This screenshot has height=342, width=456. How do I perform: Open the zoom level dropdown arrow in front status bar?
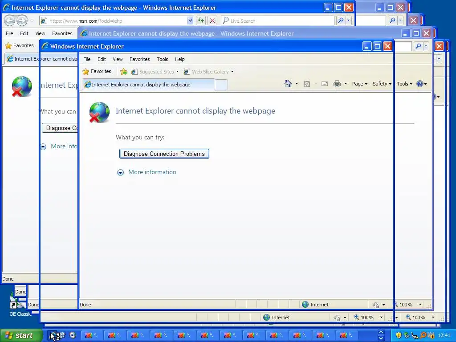pyautogui.click(x=420, y=305)
